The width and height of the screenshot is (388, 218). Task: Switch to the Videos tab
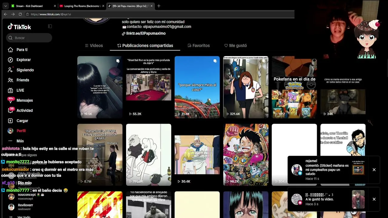[x=94, y=45]
